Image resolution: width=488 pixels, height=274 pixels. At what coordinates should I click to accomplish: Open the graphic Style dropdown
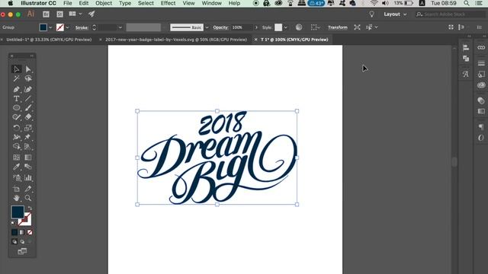pos(285,27)
